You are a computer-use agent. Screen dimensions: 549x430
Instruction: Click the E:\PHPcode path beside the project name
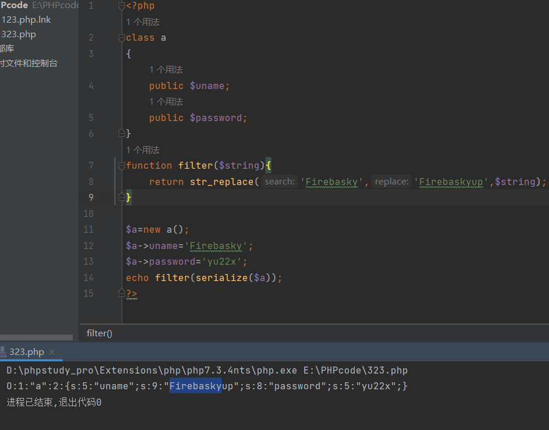pos(55,5)
